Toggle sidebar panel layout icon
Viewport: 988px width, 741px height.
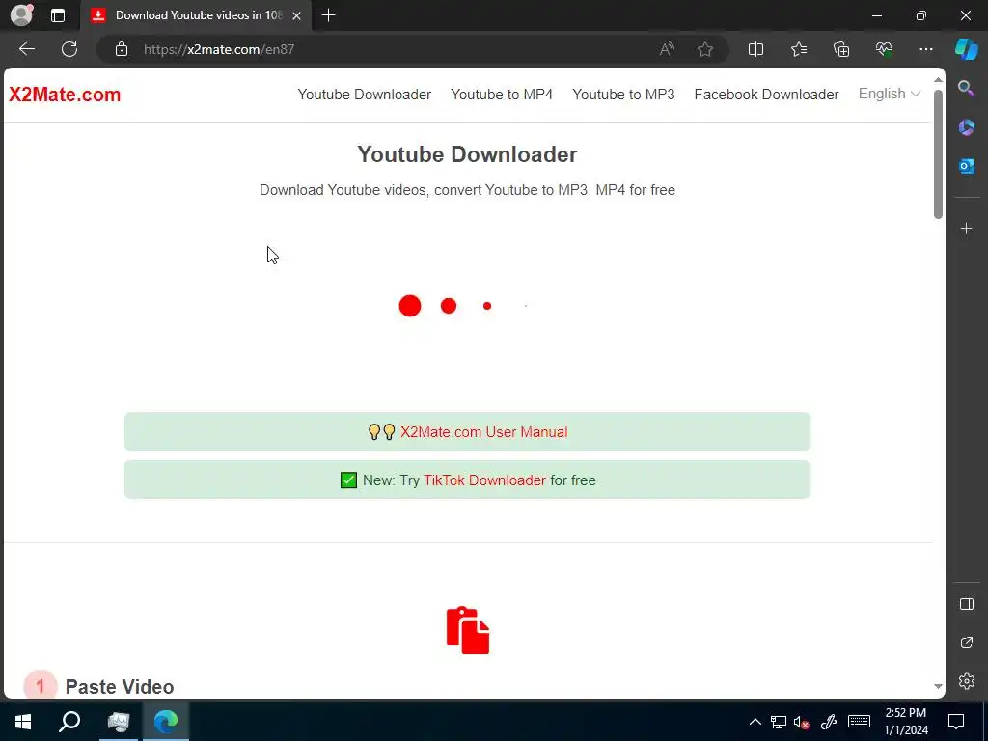966,604
